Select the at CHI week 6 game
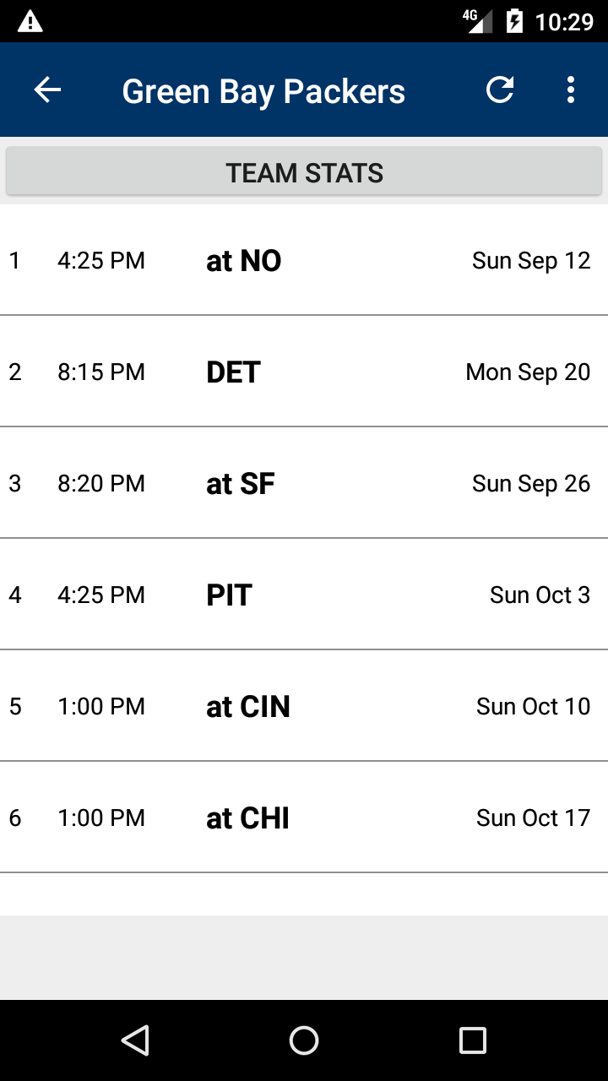 click(304, 818)
